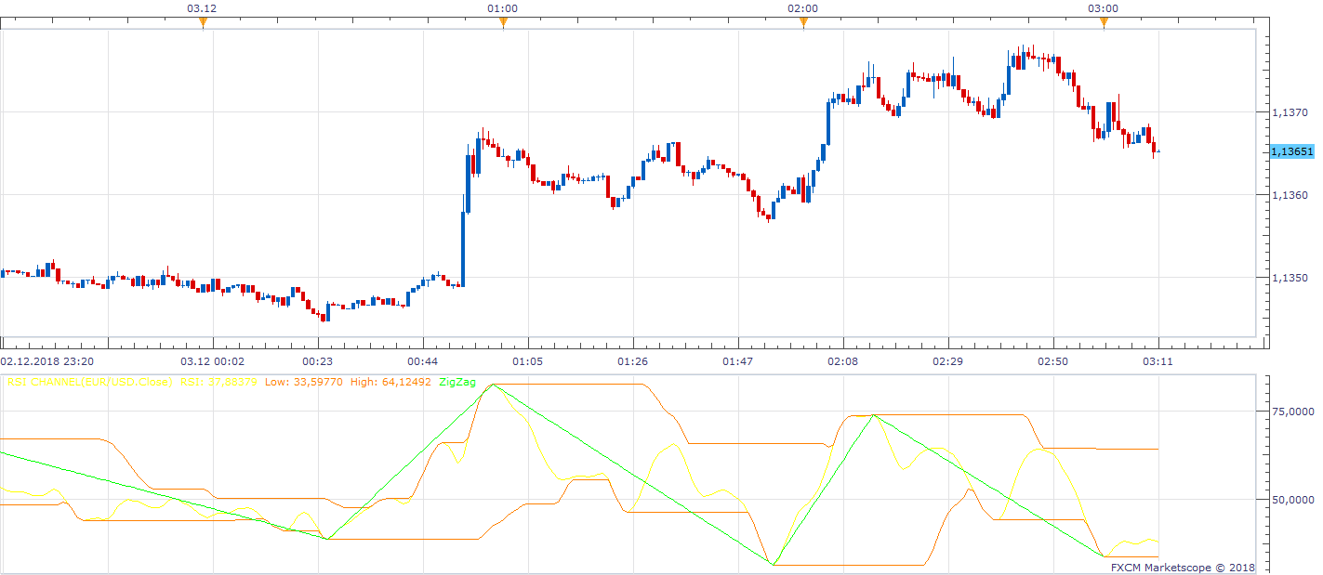Click the 00:23 time axis label
Viewport: 1323px width, 575px height.
pos(318,360)
